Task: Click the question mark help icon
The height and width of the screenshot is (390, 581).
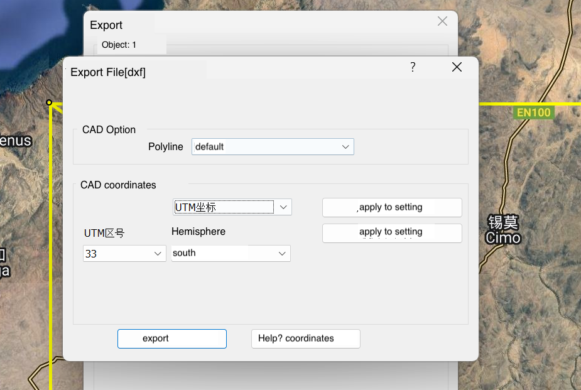Action: 413,67
